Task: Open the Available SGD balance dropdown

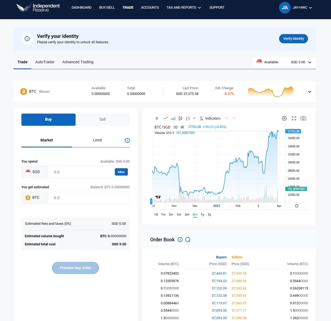Action: pyautogui.click(x=284, y=62)
